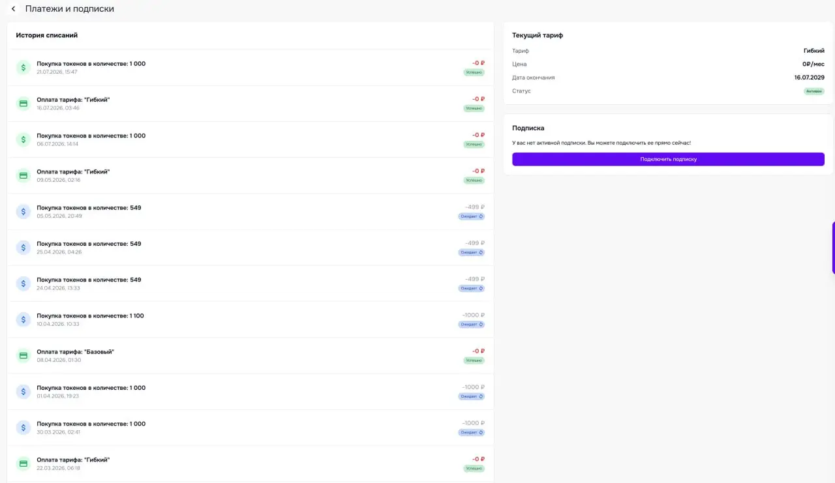Go back using the arrow next to Платежи и подписки

pos(13,9)
